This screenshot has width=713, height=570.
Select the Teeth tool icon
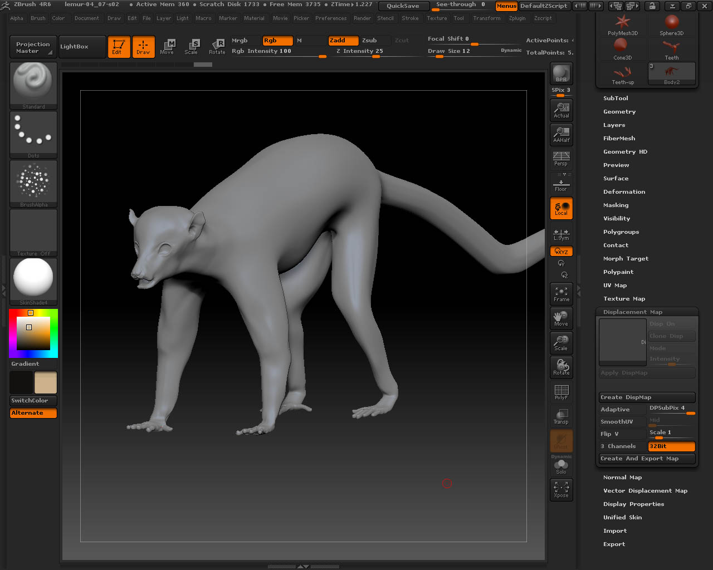pos(672,50)
